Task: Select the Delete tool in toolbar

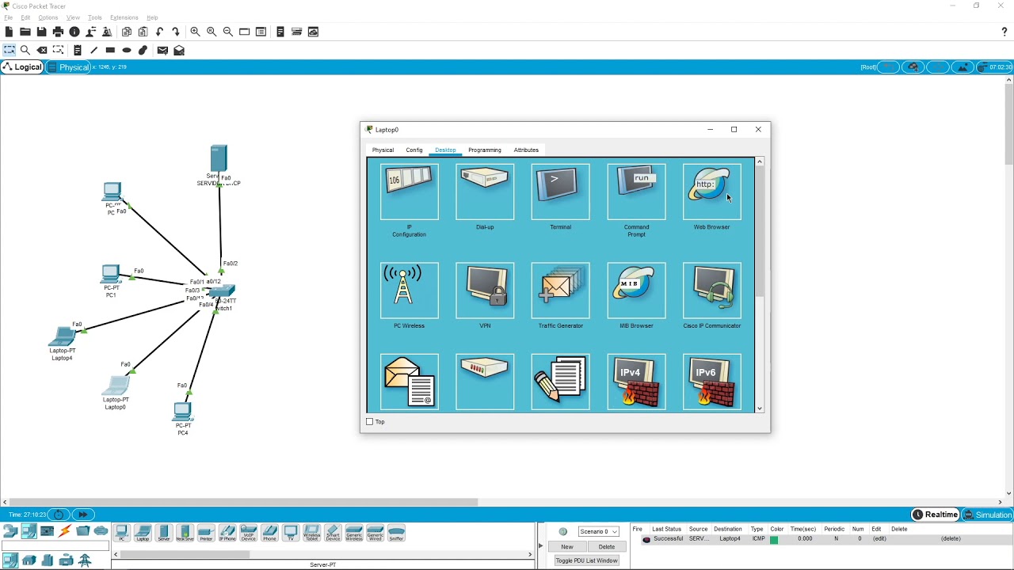Action: 42,50
